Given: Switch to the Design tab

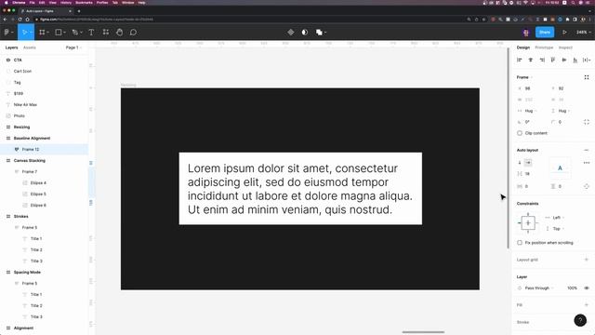Looking at the screenshot, I should [x=522, y=47].
